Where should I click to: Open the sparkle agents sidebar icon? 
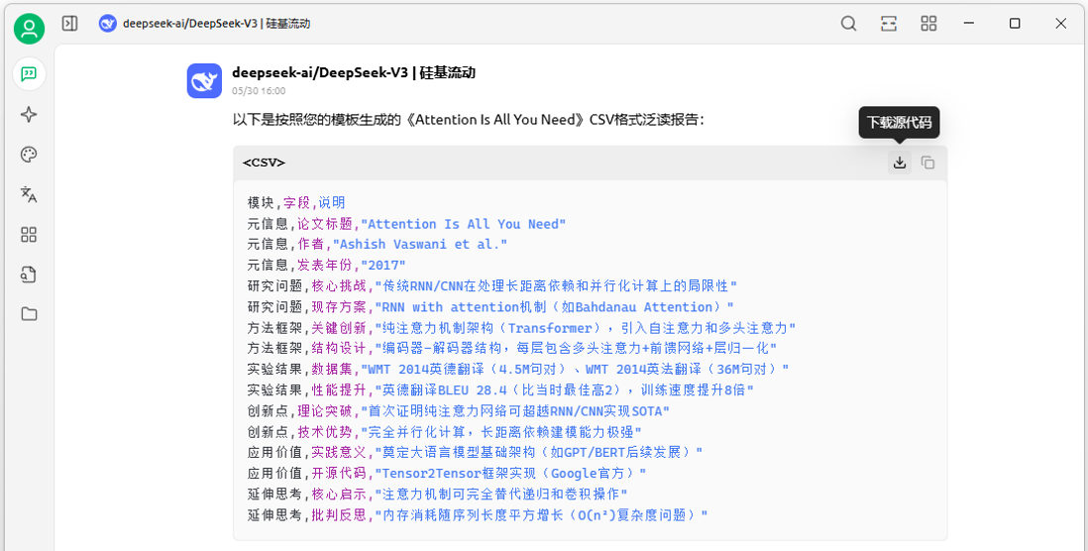point(29,115)
